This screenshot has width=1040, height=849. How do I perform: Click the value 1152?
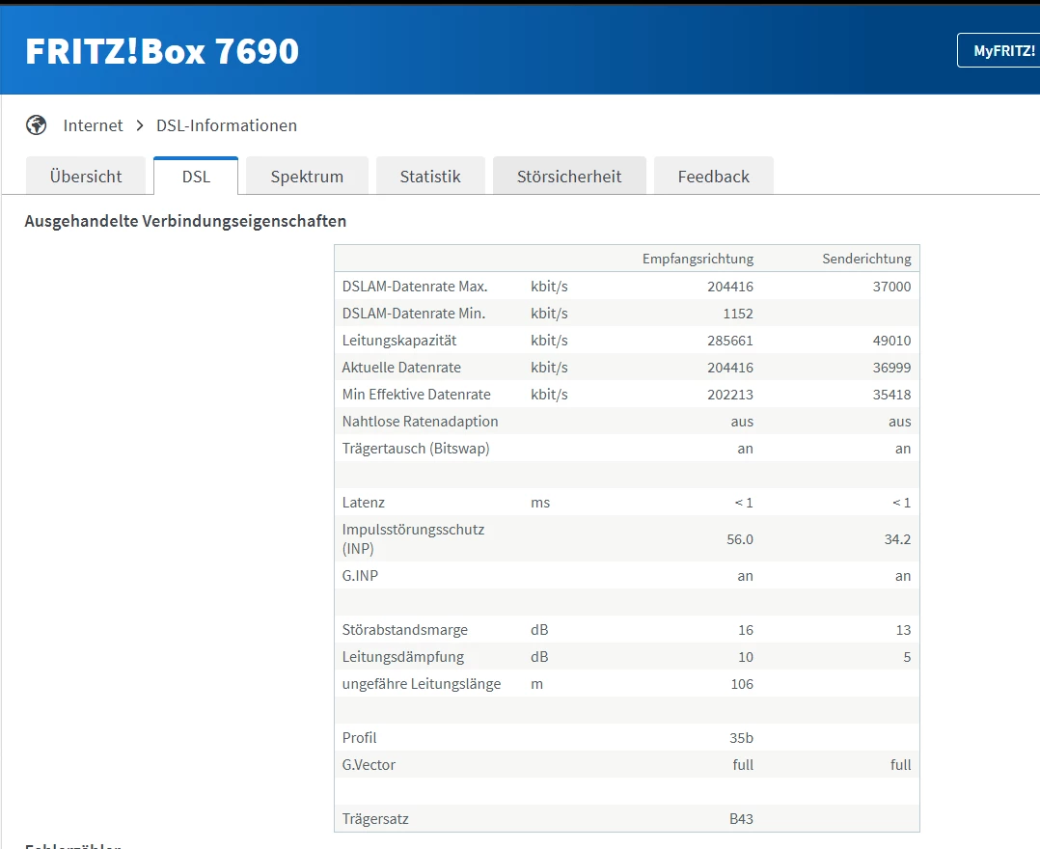point(738,314)
